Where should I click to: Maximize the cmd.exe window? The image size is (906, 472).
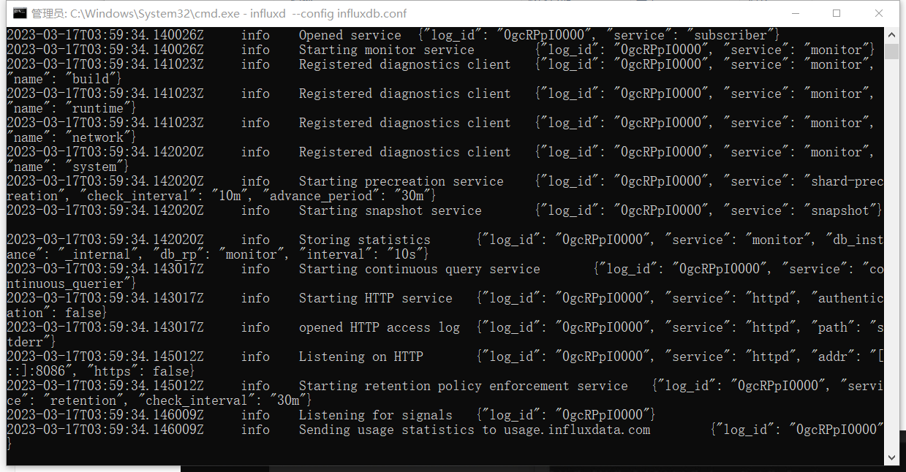tap(837, 13)
